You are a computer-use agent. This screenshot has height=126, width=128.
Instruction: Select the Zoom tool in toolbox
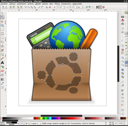2,25
